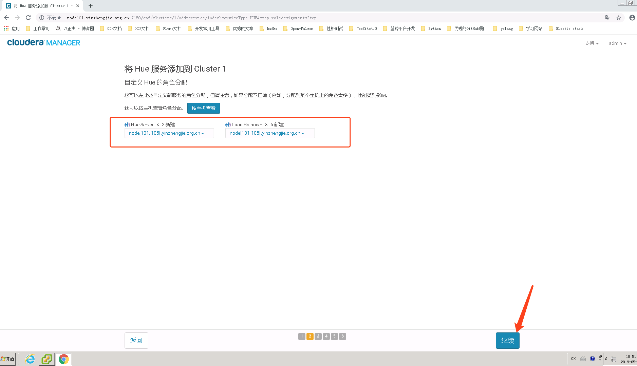The height and width of the screenshot is (366, 637).
Task: Open the Hue Server host assignment dropdown
Action: 169,133
